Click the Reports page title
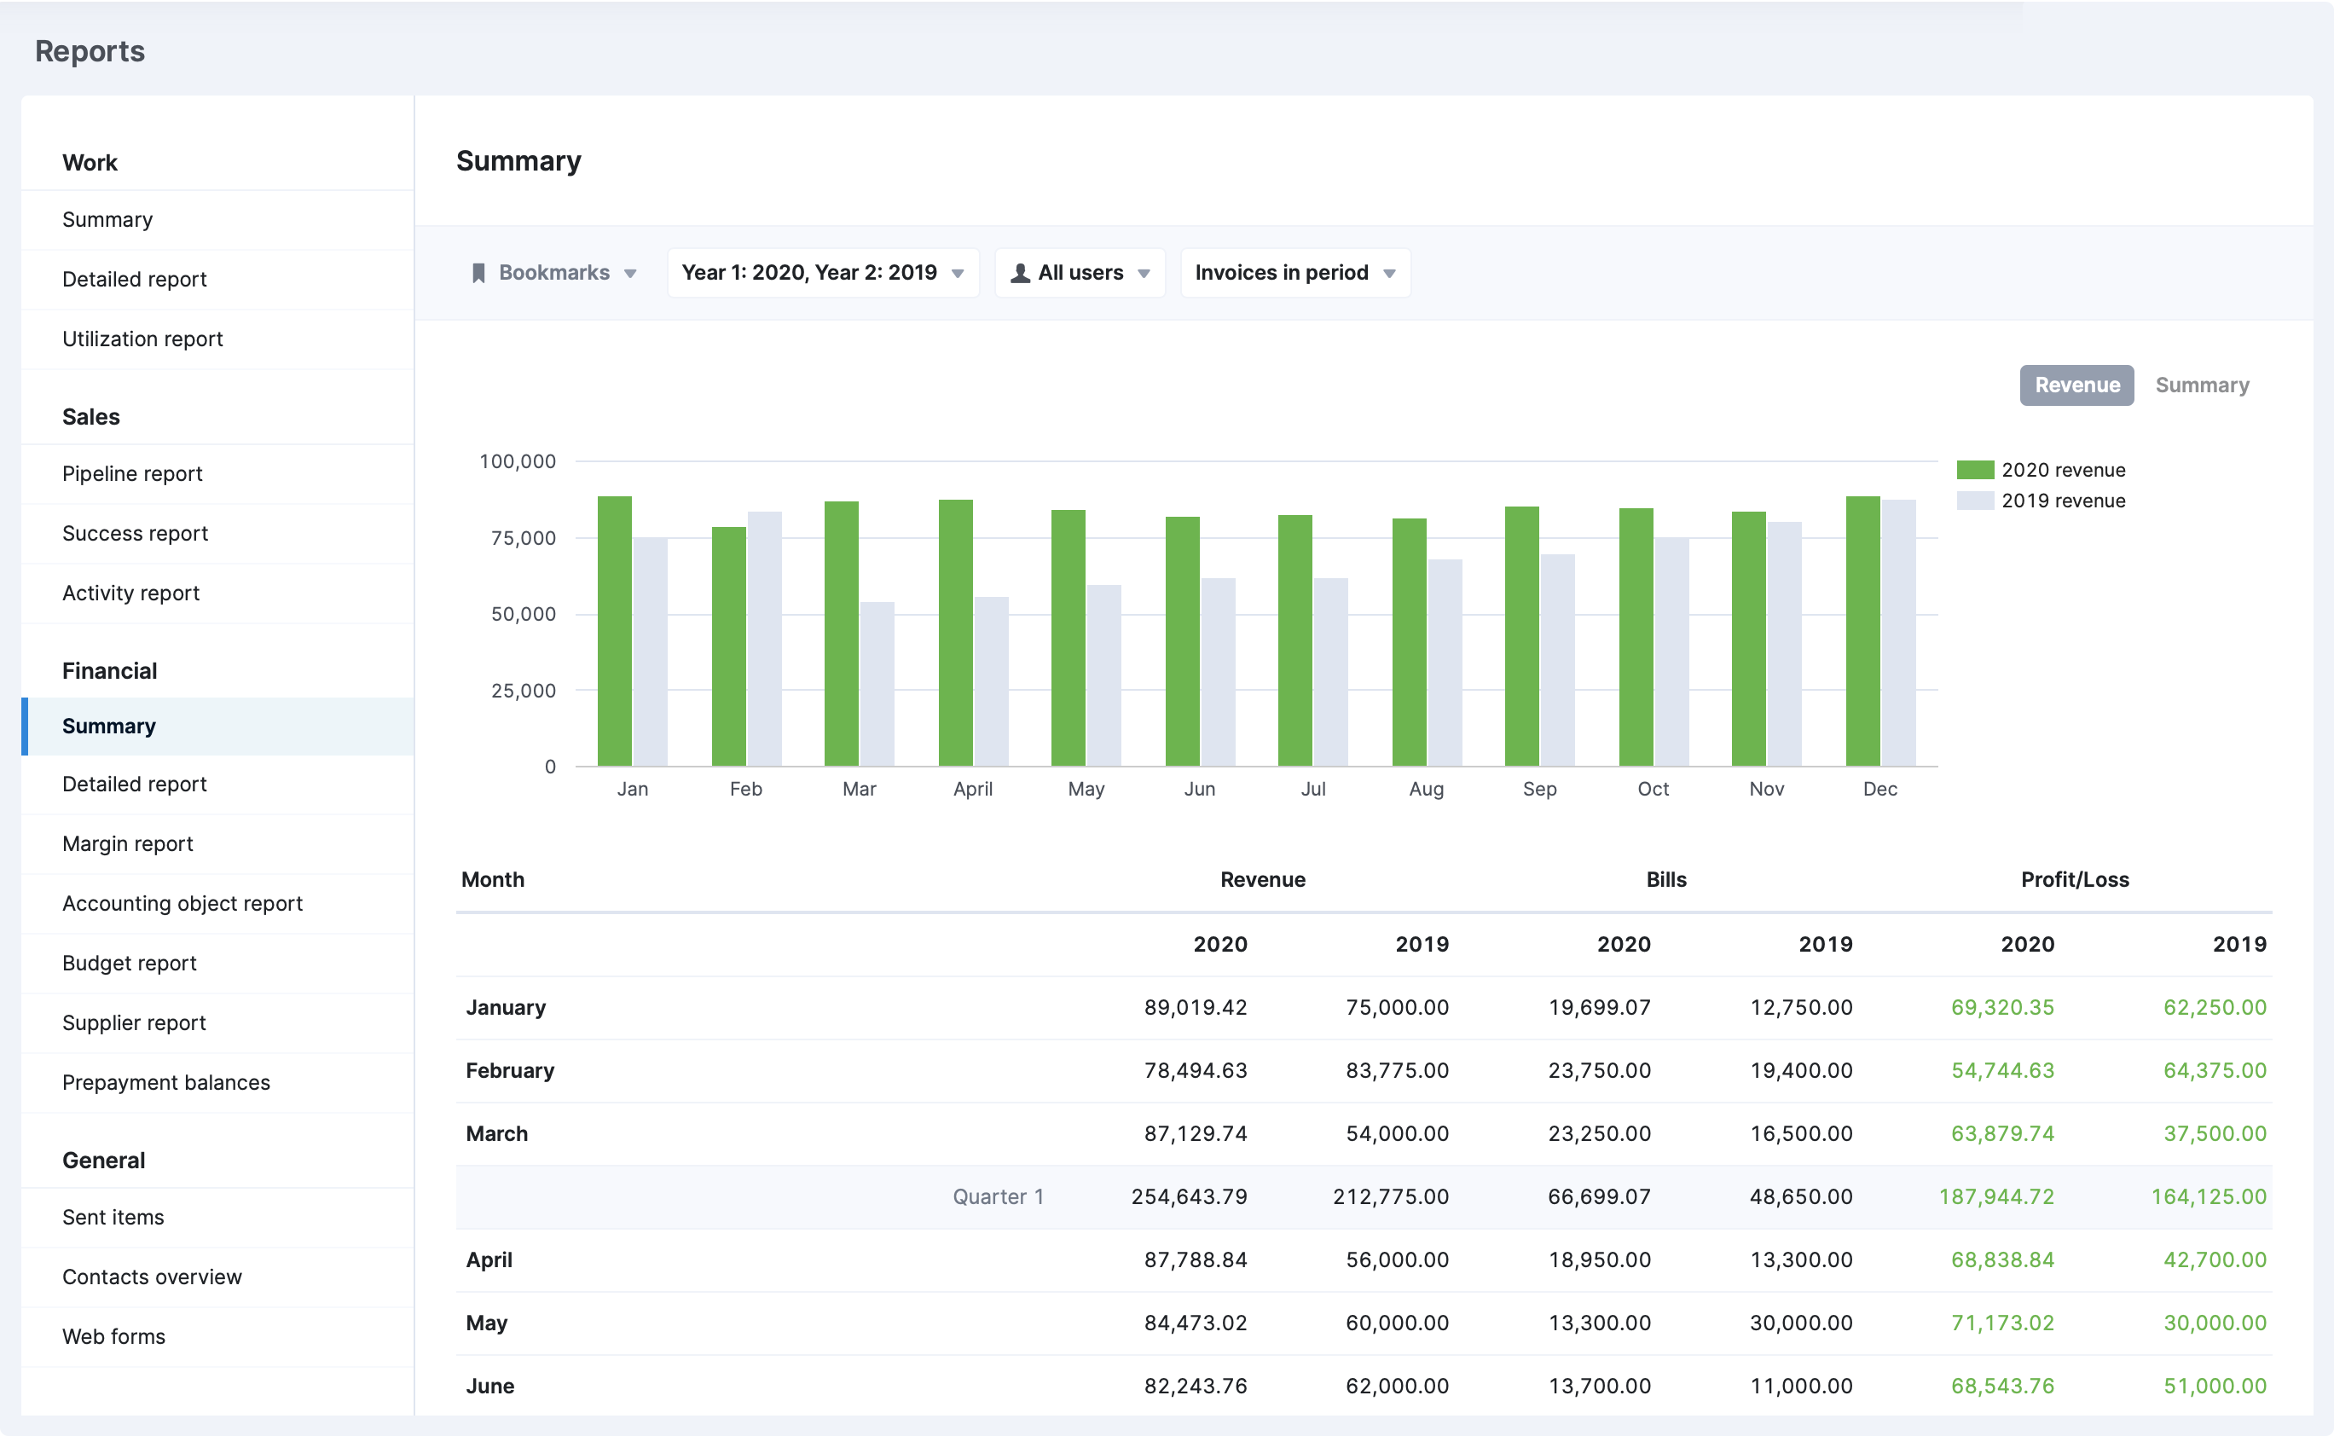 tap(90, 52)
